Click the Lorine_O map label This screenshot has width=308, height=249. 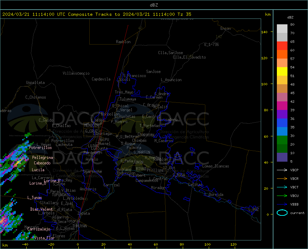pyautogui.click(x=38, y=183)
